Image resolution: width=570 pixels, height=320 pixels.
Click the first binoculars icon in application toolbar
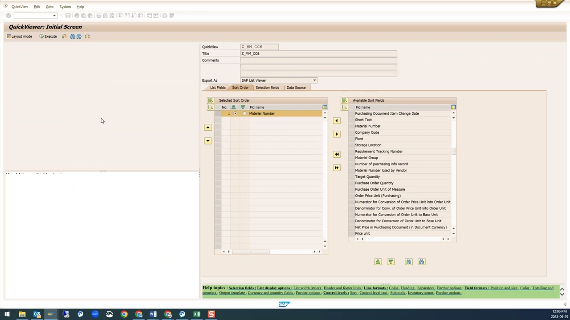[73, 36]
